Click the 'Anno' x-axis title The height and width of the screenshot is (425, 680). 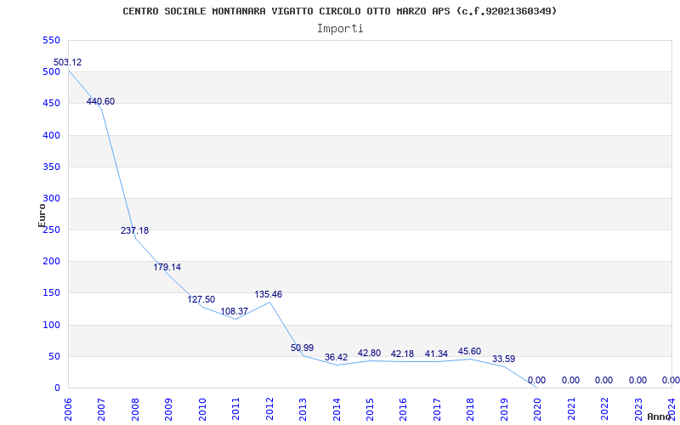(660, 416)
